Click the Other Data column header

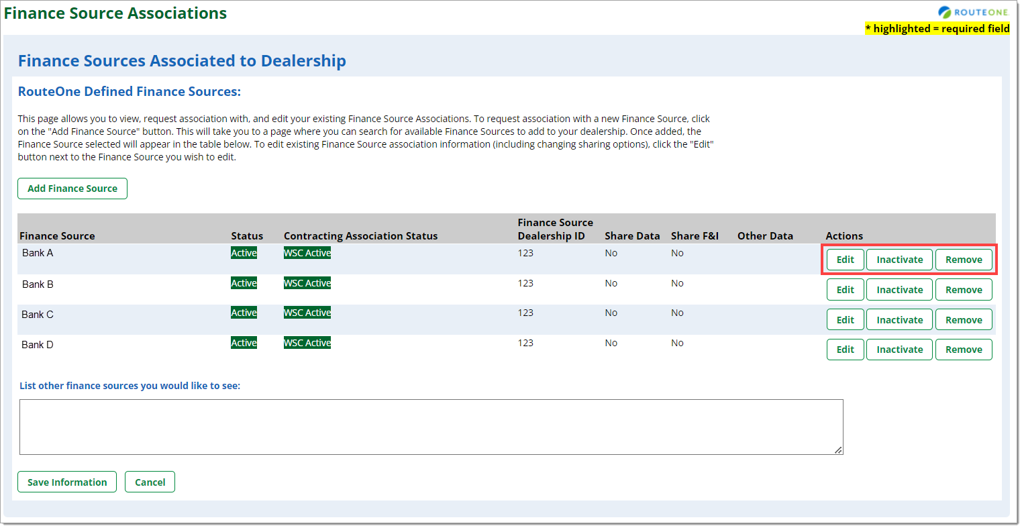pos(765,236)
